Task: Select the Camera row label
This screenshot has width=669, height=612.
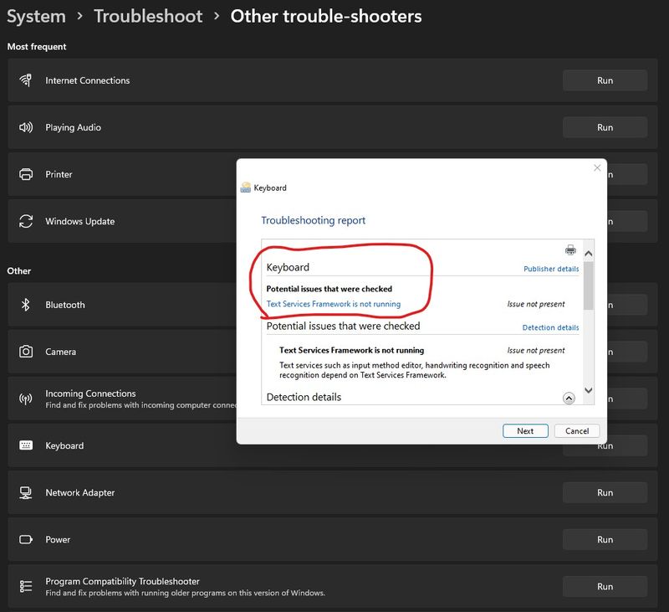Action: (x=60, y=352)
